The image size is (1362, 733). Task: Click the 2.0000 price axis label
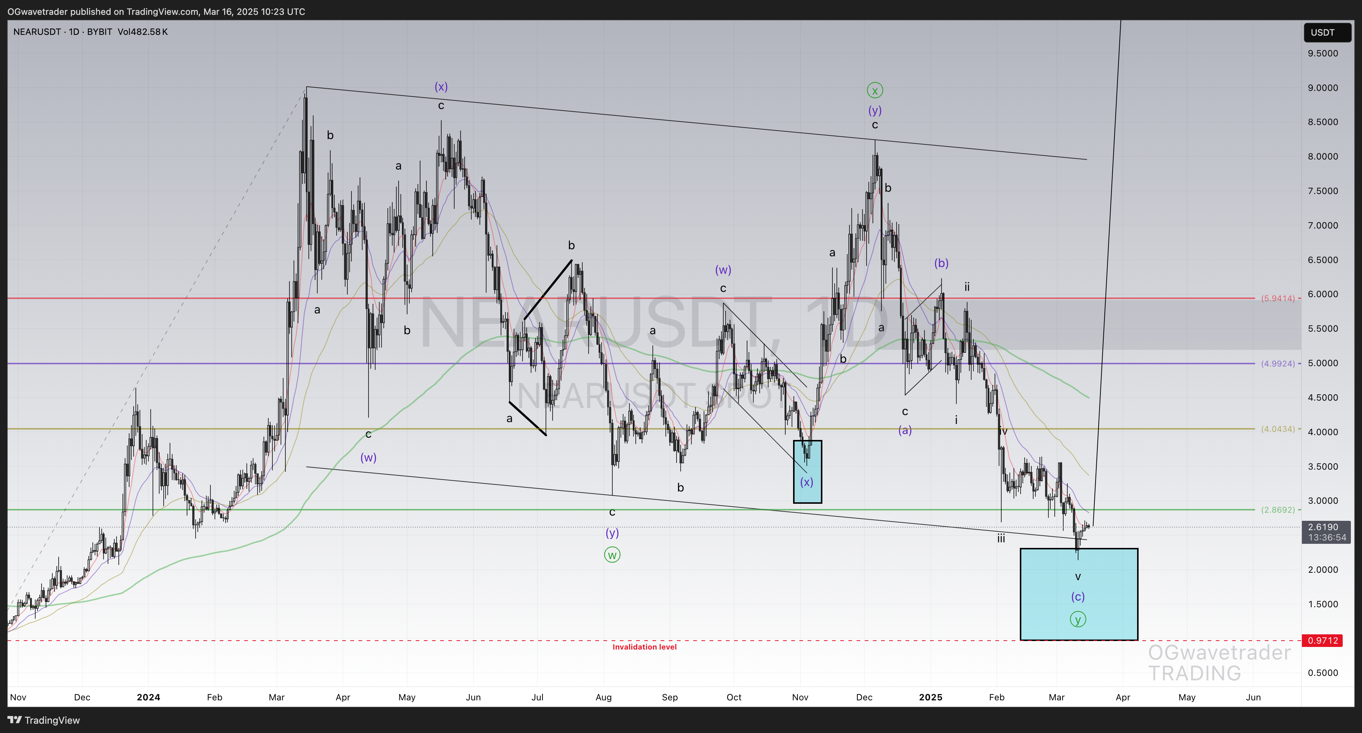[1323, 570]
